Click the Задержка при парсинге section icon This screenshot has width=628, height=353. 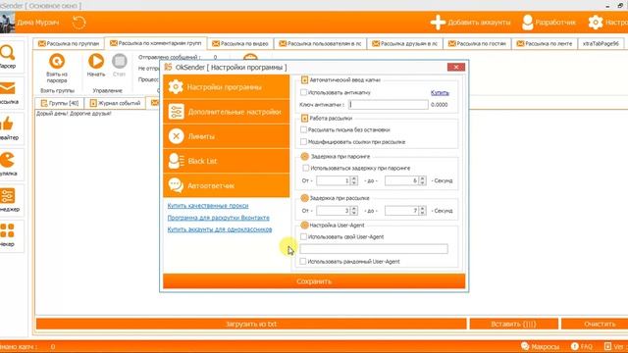coord(305,156)
